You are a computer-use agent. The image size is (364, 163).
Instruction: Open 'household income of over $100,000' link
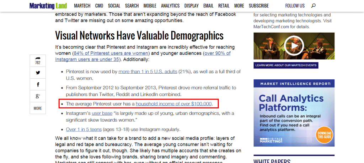click(x=173, y=104)
